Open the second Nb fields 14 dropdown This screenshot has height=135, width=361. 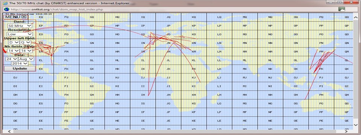tap(26, 51)
